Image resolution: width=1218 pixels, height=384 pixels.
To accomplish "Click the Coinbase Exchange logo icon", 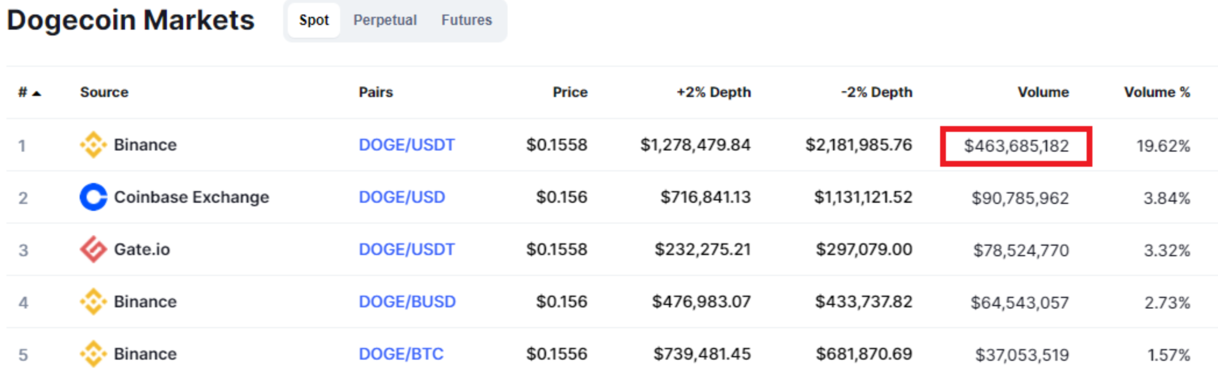I will [x=93, y=197].
